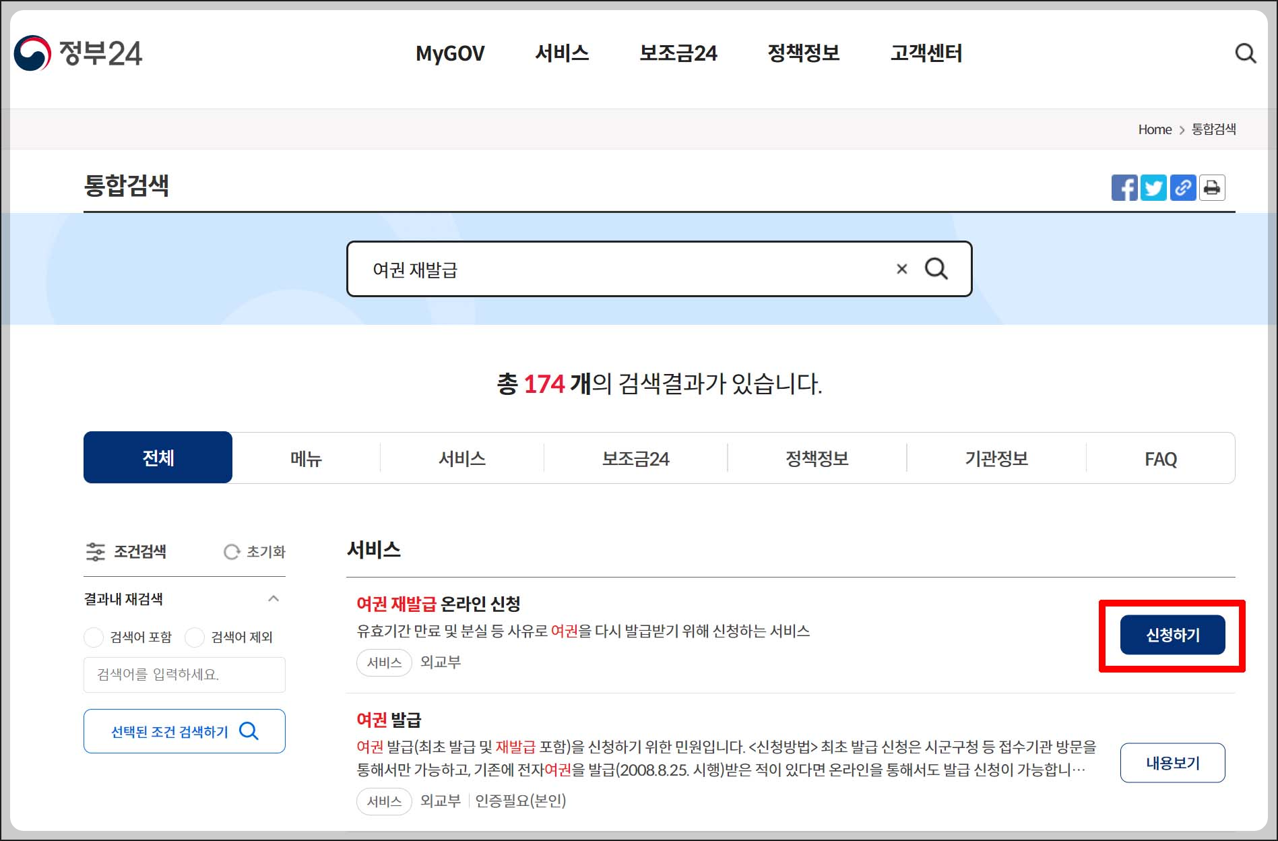1278x841 pixels.
Task: Open 여권 발급 details via 내용보기
Action: 1172,762
